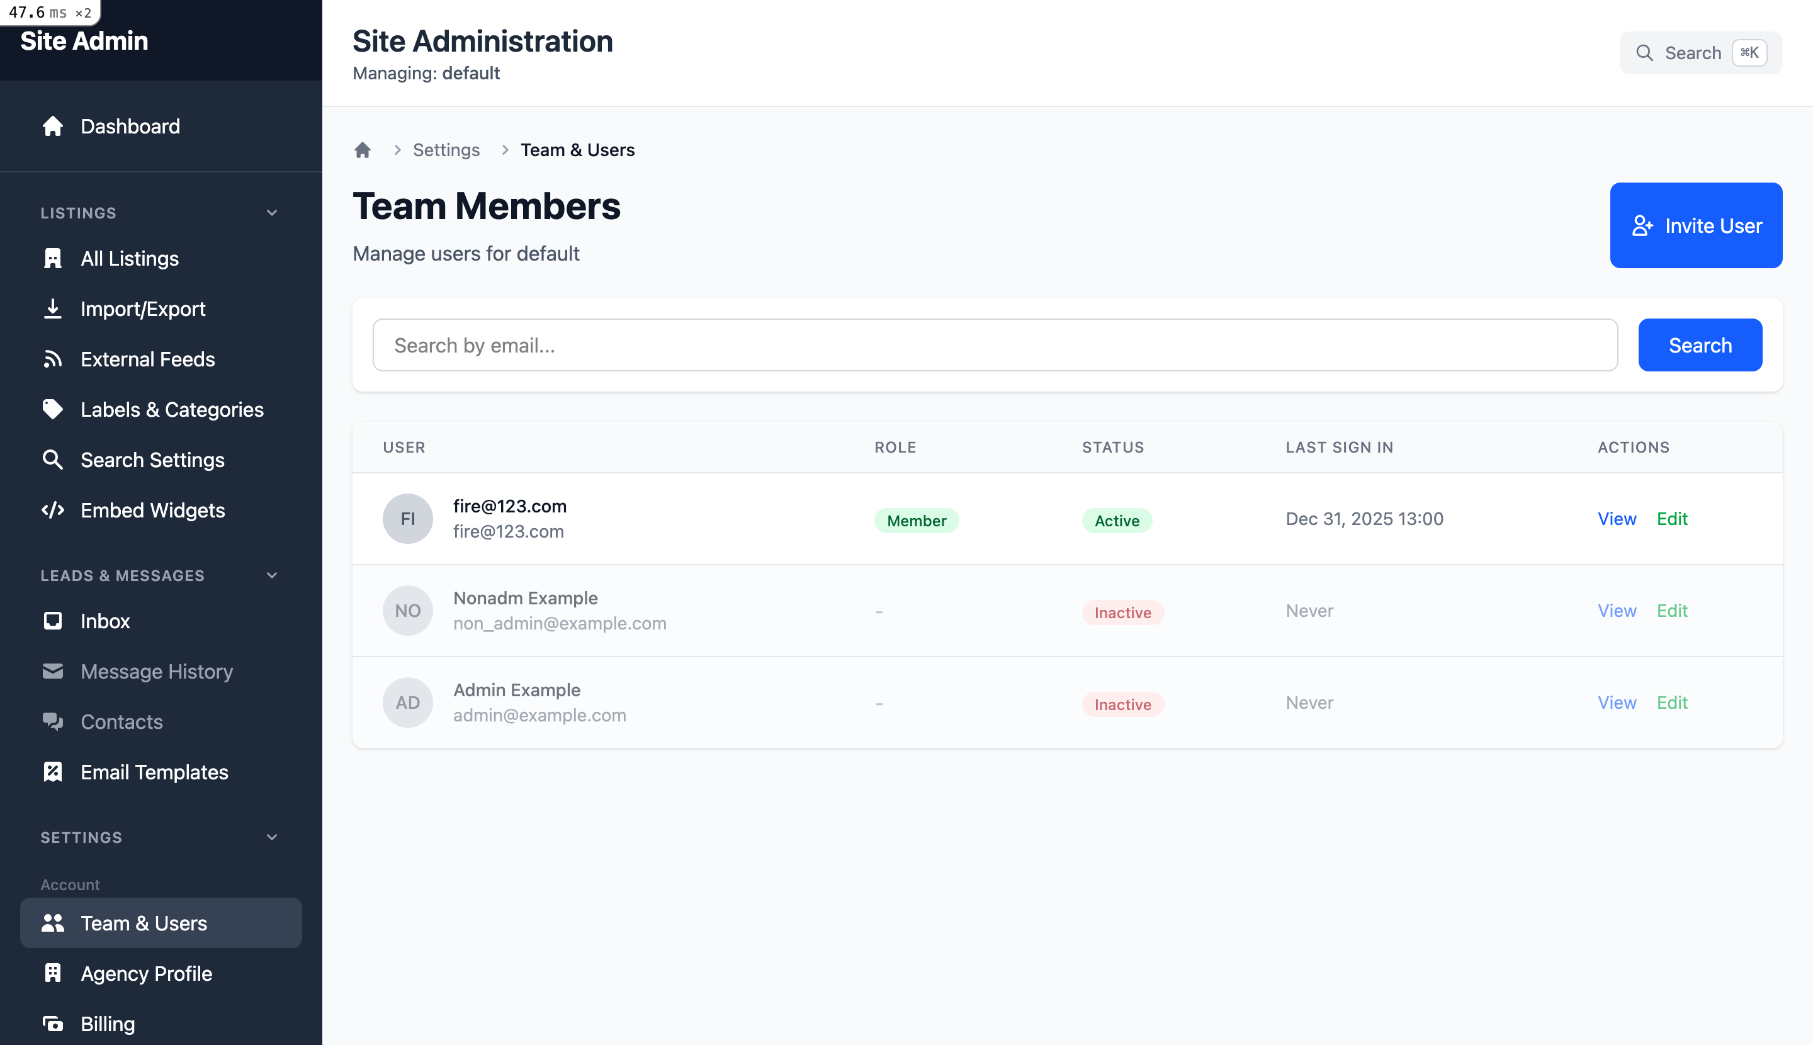
Task: Open External Feeds via the RSS icon
Action: 53,359
